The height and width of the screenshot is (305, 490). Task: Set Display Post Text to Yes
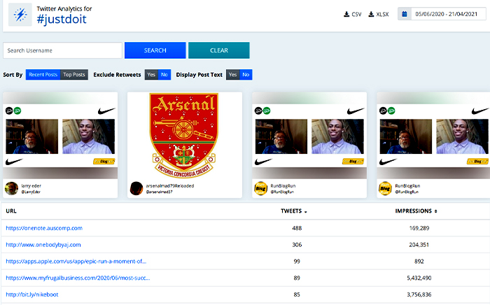[x=233, y=75]
